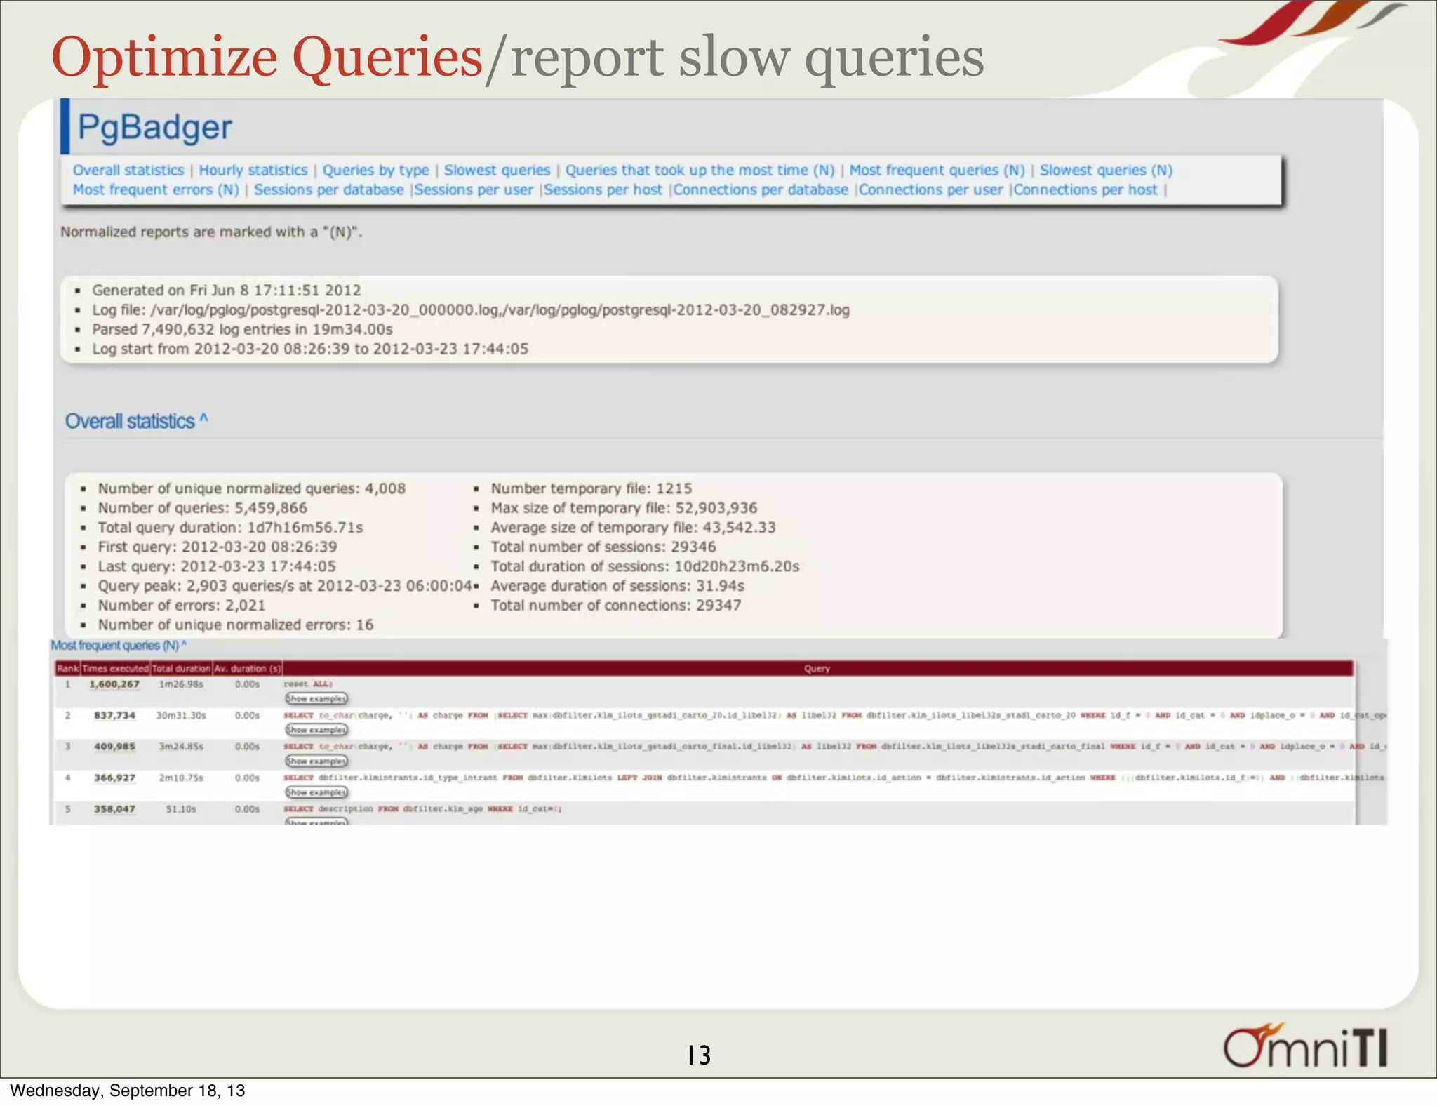Click 'Number of errors: 2,021' line

point(182,606)
